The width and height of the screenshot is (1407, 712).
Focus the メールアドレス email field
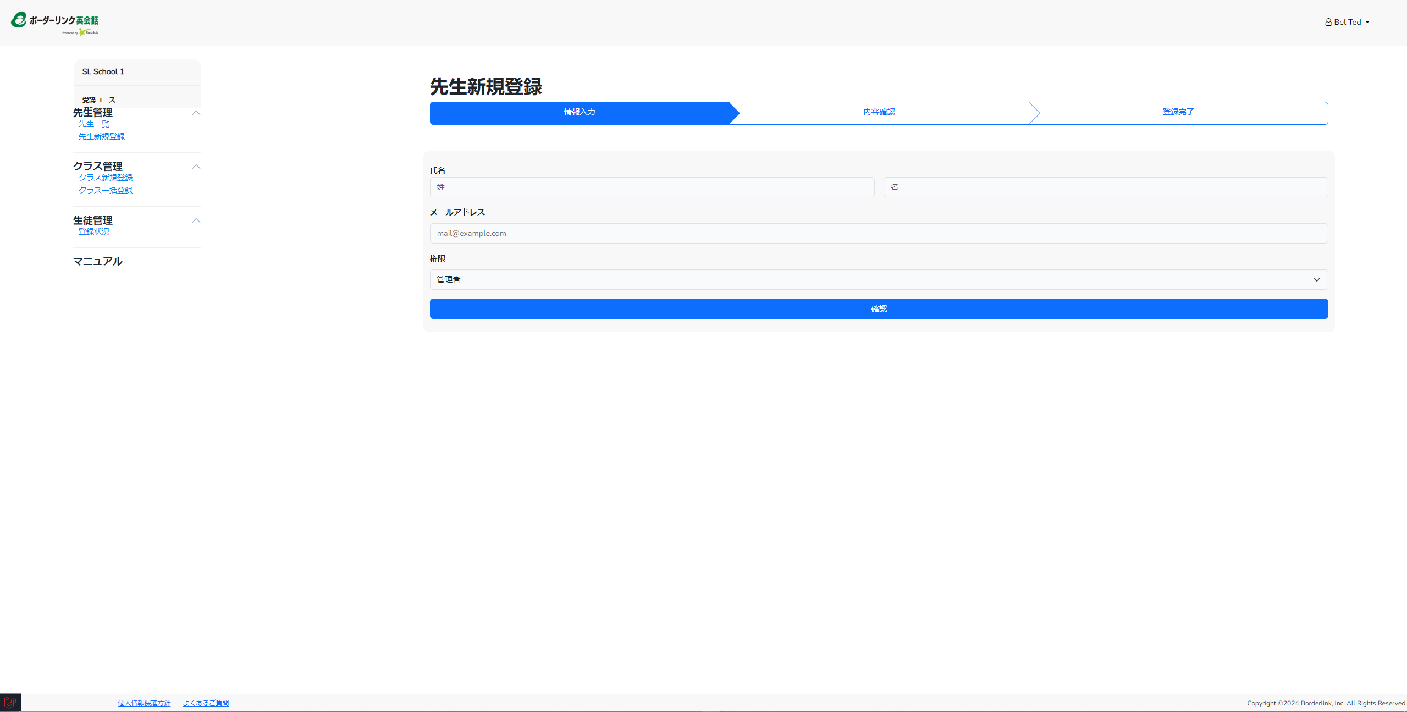coord(878,234)
